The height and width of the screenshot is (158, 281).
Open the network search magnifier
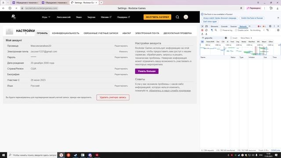tap(216, 30)
